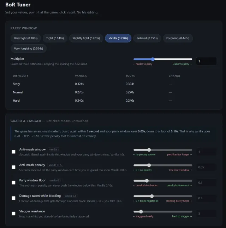Click the Anti-mash window slider knob
Screen dimensions: 226x228
(x=149, y=150)
